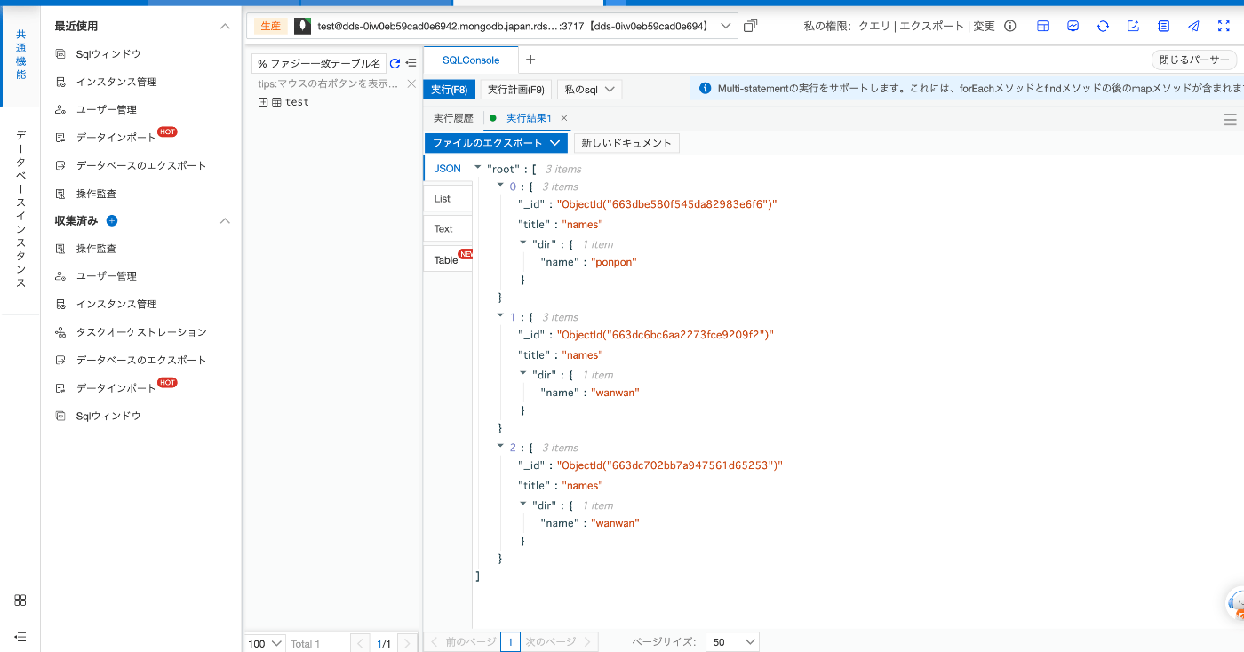Select 共通機能 vertical sidebar tab
1244x652 pixels.
tap(20, 54)
